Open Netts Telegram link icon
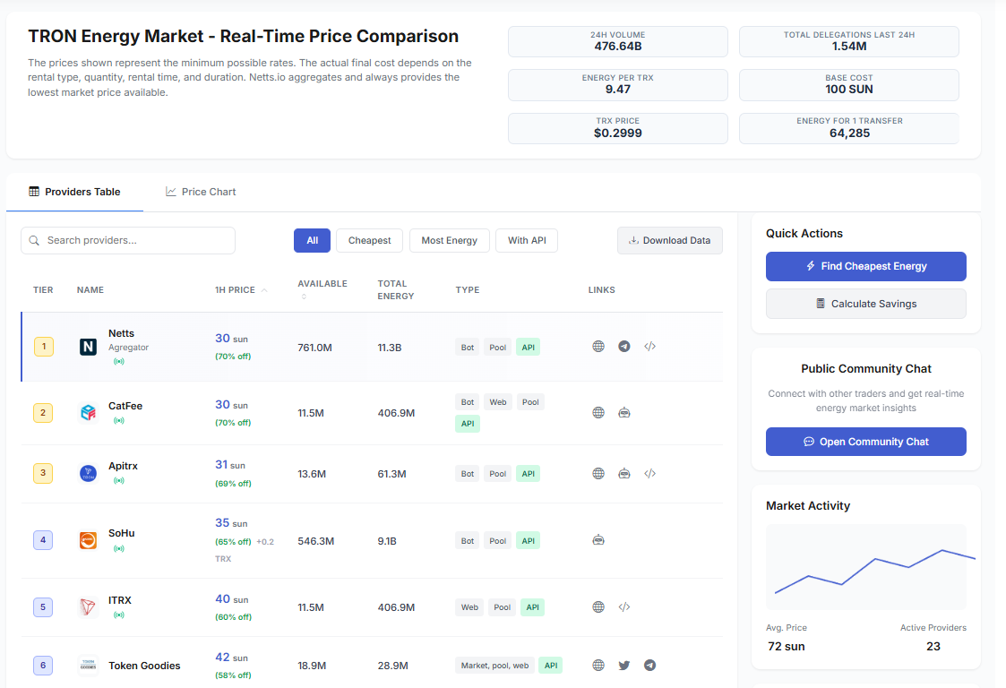The image size is (1006, 688). (624, 347)
